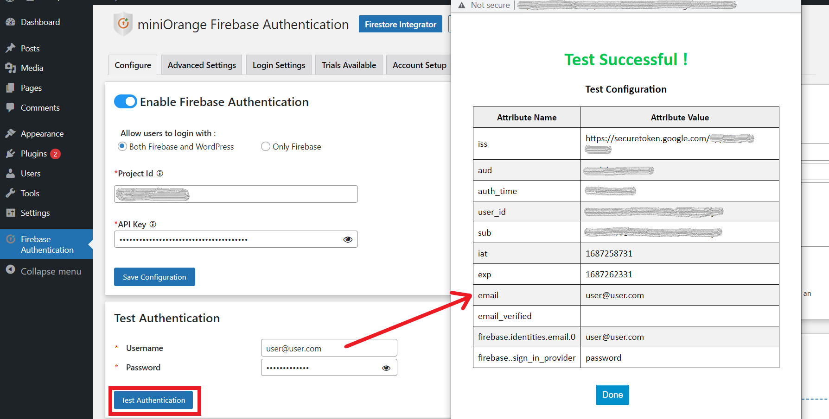Click the user_id attribute row name

492,212
